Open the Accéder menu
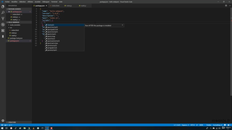This screenshot has height=130, width=232. pyautogui.click(x=38, y=2)
